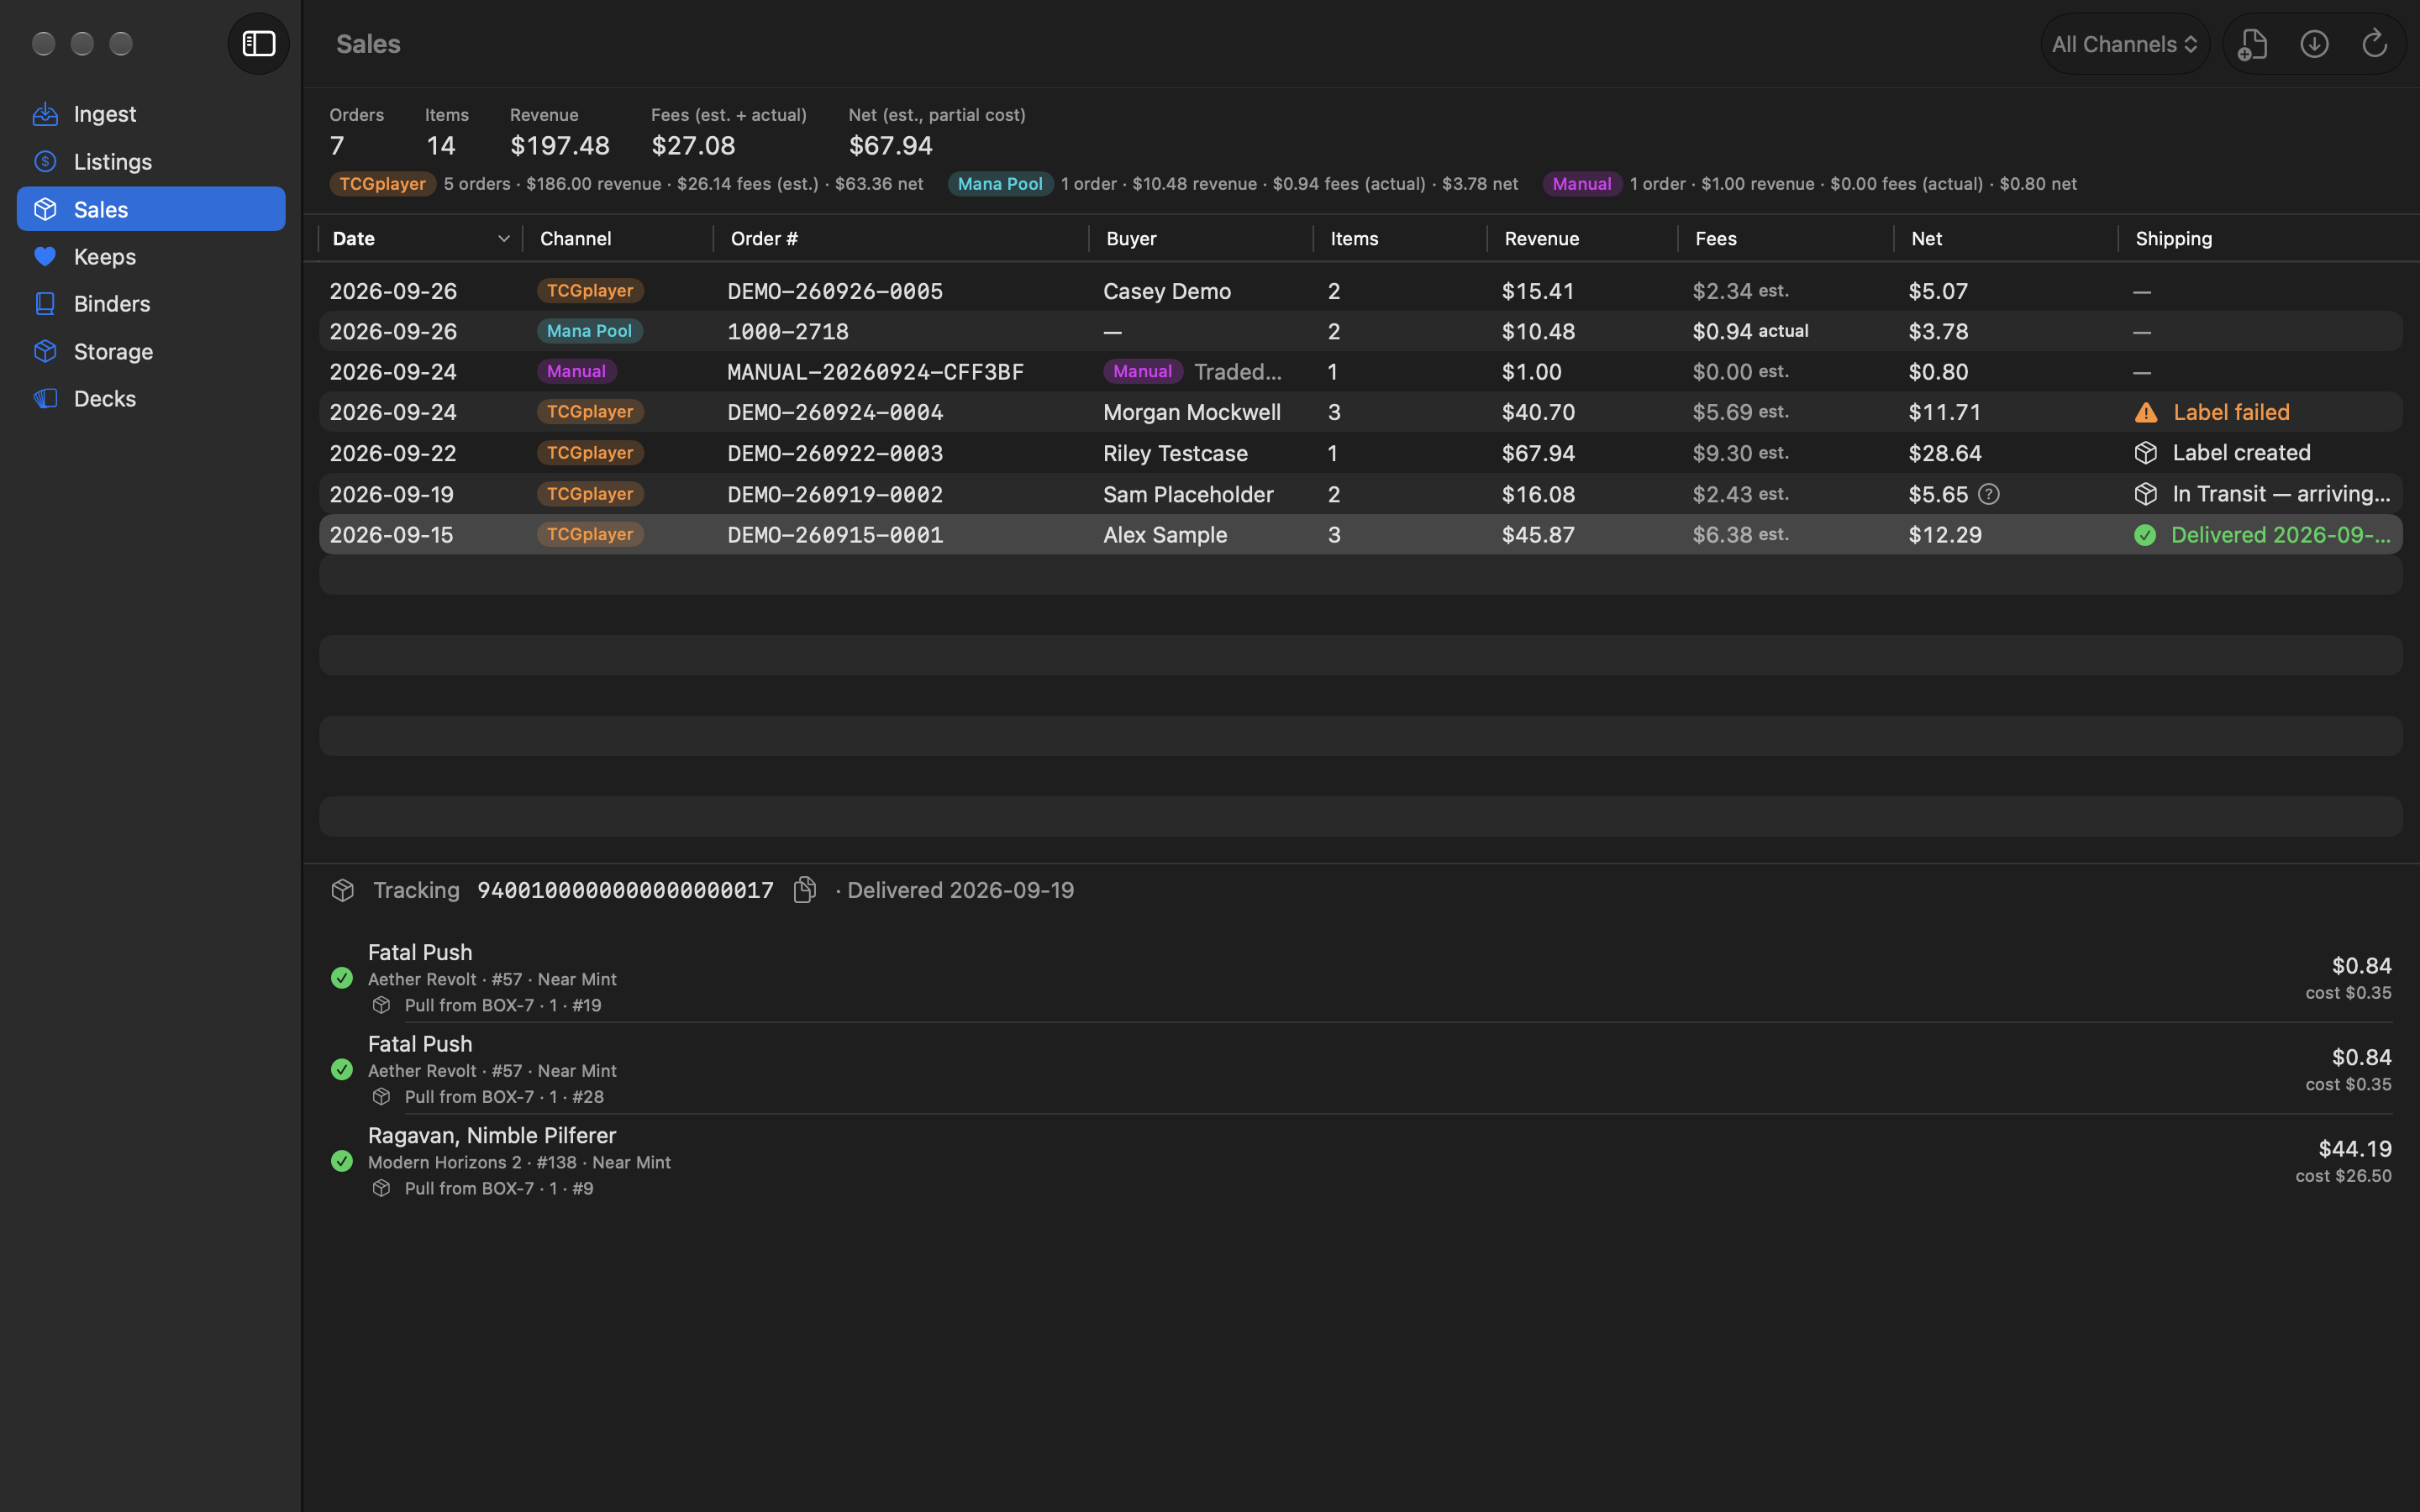Image resolution: width=2420 pixels, height=1512 pixels.
Task: Click the Ragavan price $44.19
Action: tap(2355, 1149)
